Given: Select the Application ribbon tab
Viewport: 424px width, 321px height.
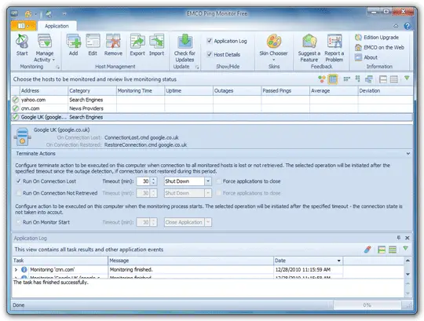Looking at the screenshot, I should click(x=57, y=26).
